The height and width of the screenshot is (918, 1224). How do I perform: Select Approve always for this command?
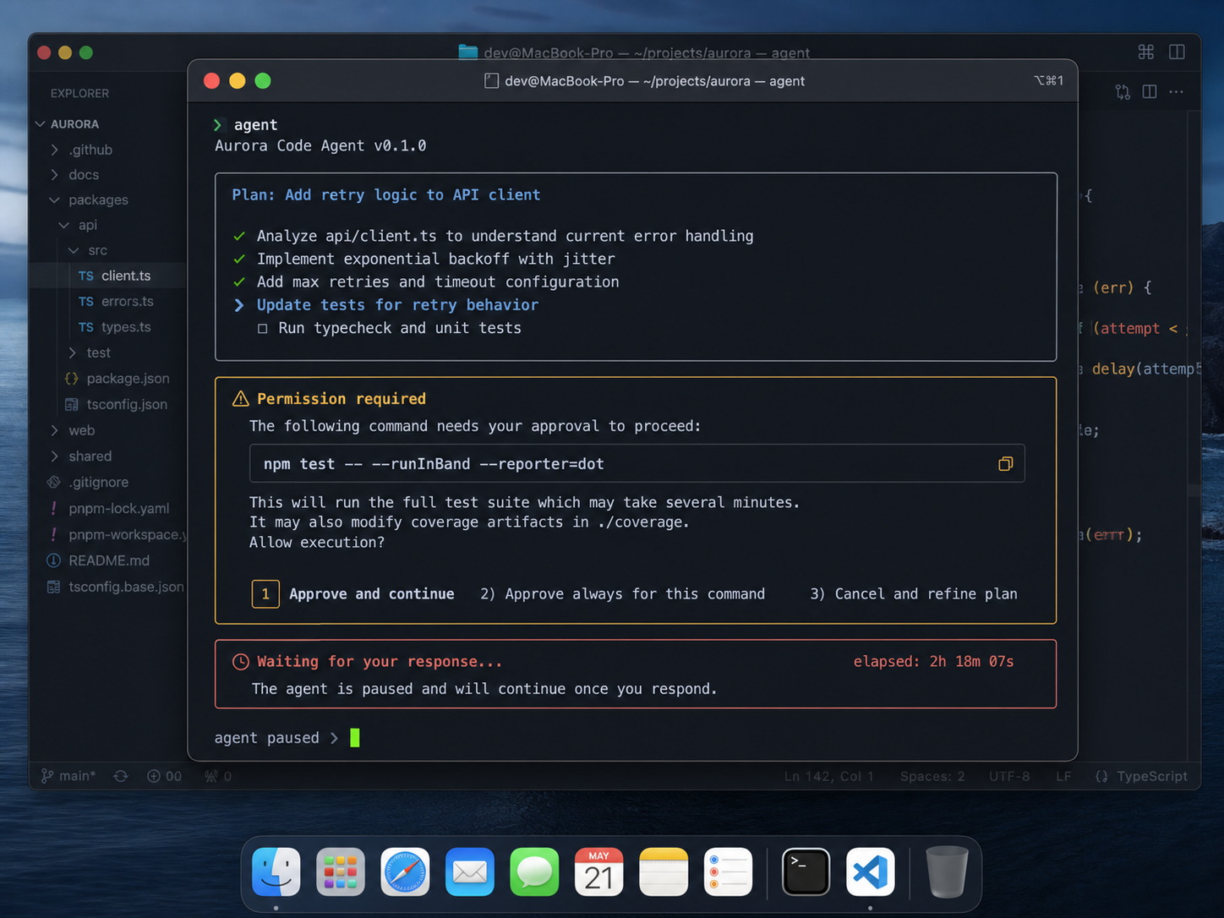tap(622, 594)
